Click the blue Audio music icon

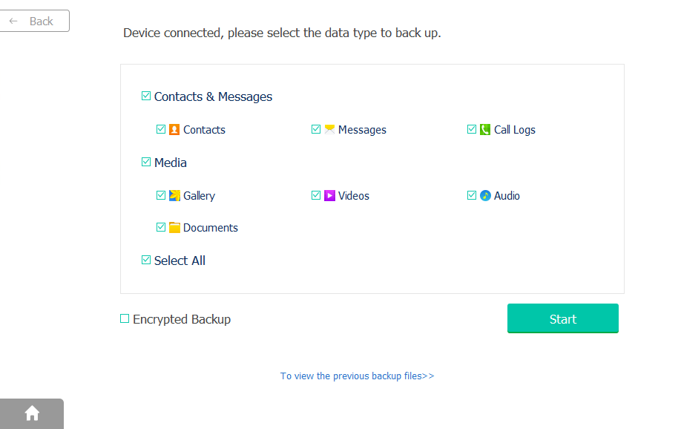pyautogui.click(x=485, y=196)
